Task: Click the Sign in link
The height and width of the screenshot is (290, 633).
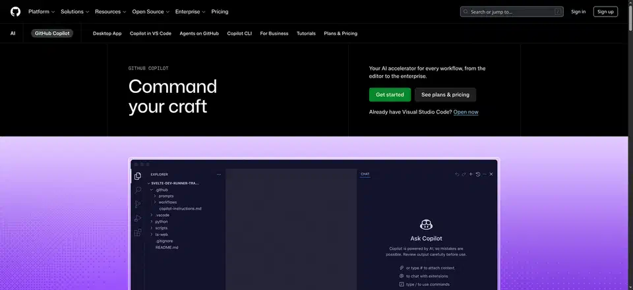Action: 578,12
